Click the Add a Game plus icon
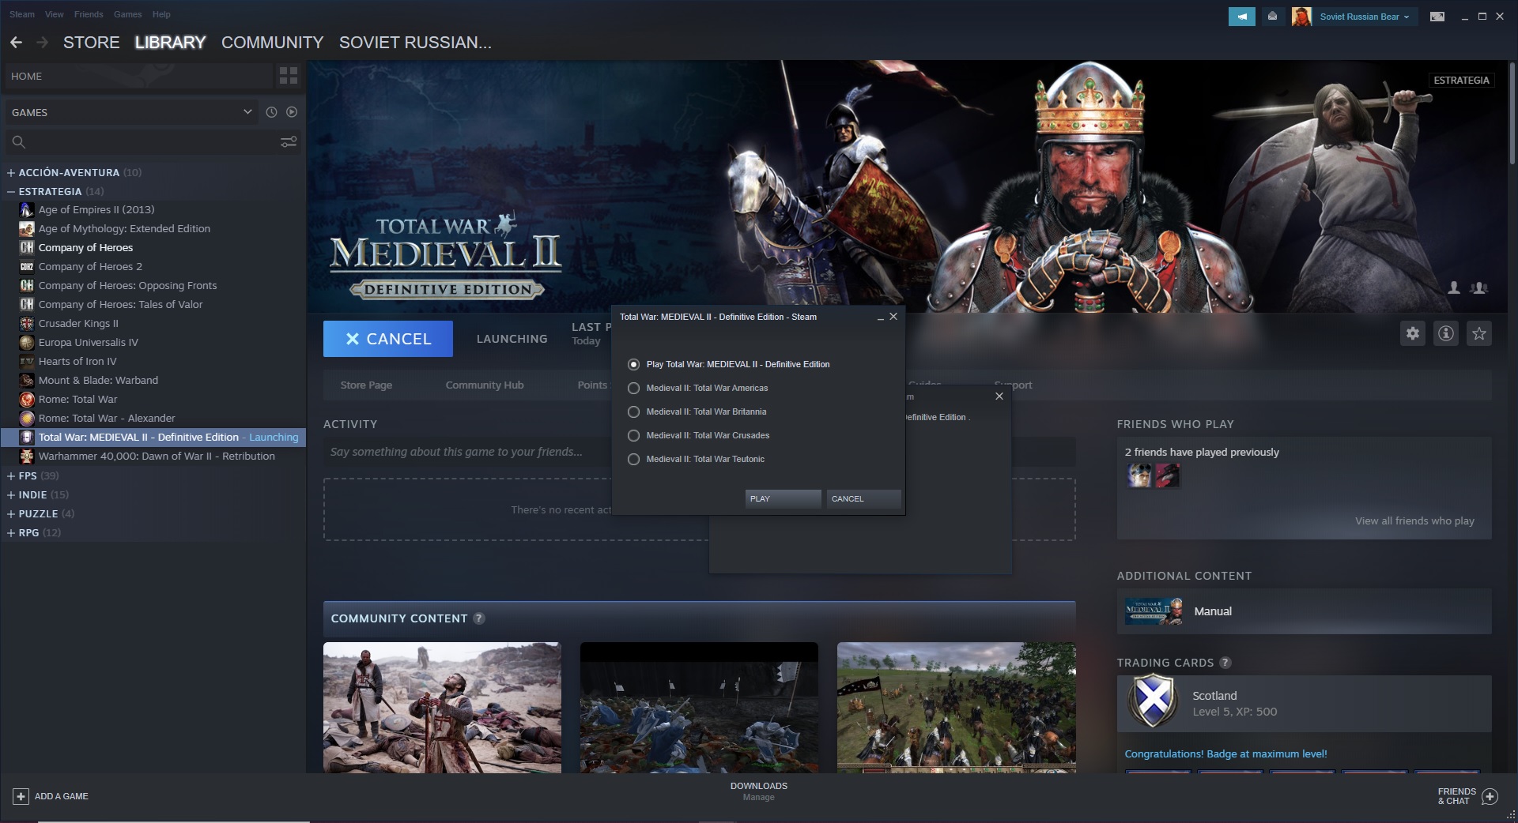 21,796
